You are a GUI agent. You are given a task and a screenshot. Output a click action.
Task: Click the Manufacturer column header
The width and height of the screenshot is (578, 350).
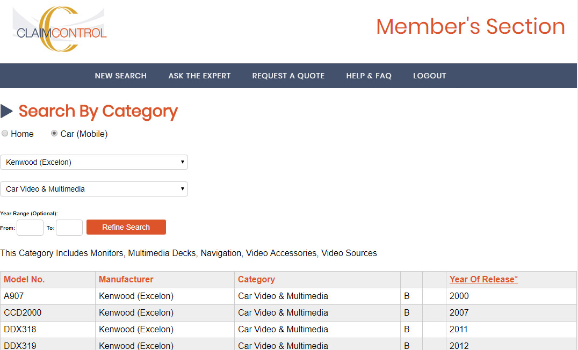pos(126,279)
